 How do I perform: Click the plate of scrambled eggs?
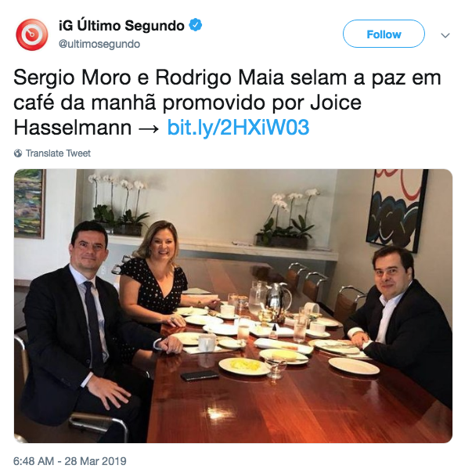click(244, 366)
